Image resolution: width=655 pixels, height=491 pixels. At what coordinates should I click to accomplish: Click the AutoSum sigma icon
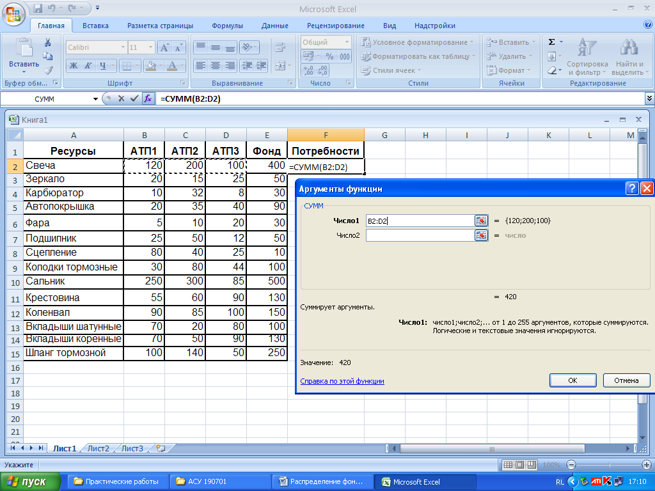[552, 42]
